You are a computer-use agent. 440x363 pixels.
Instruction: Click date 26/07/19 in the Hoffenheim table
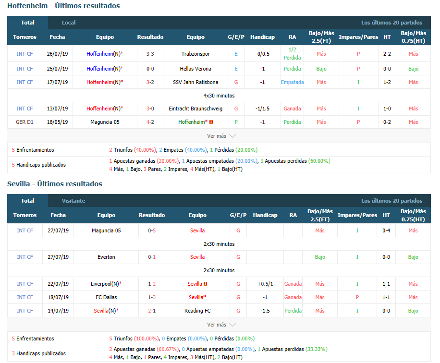pos(57,54)
